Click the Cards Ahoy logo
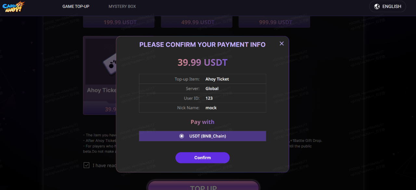The width and height of the screenshot is (416, 190). (14, 7)
